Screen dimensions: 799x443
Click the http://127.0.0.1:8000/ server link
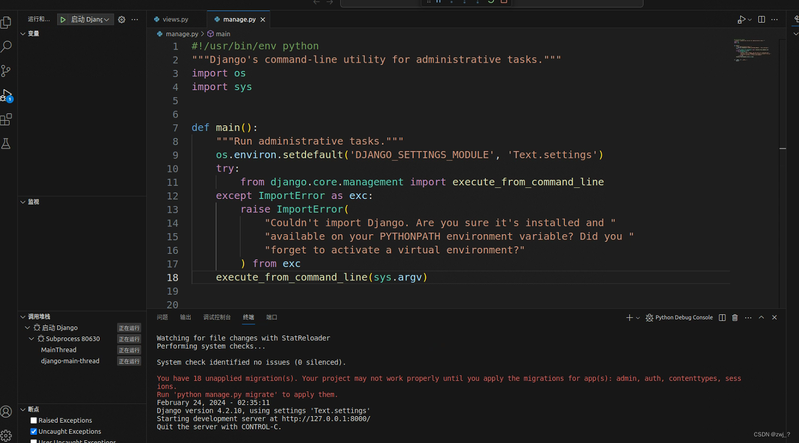tap(326, 419)
